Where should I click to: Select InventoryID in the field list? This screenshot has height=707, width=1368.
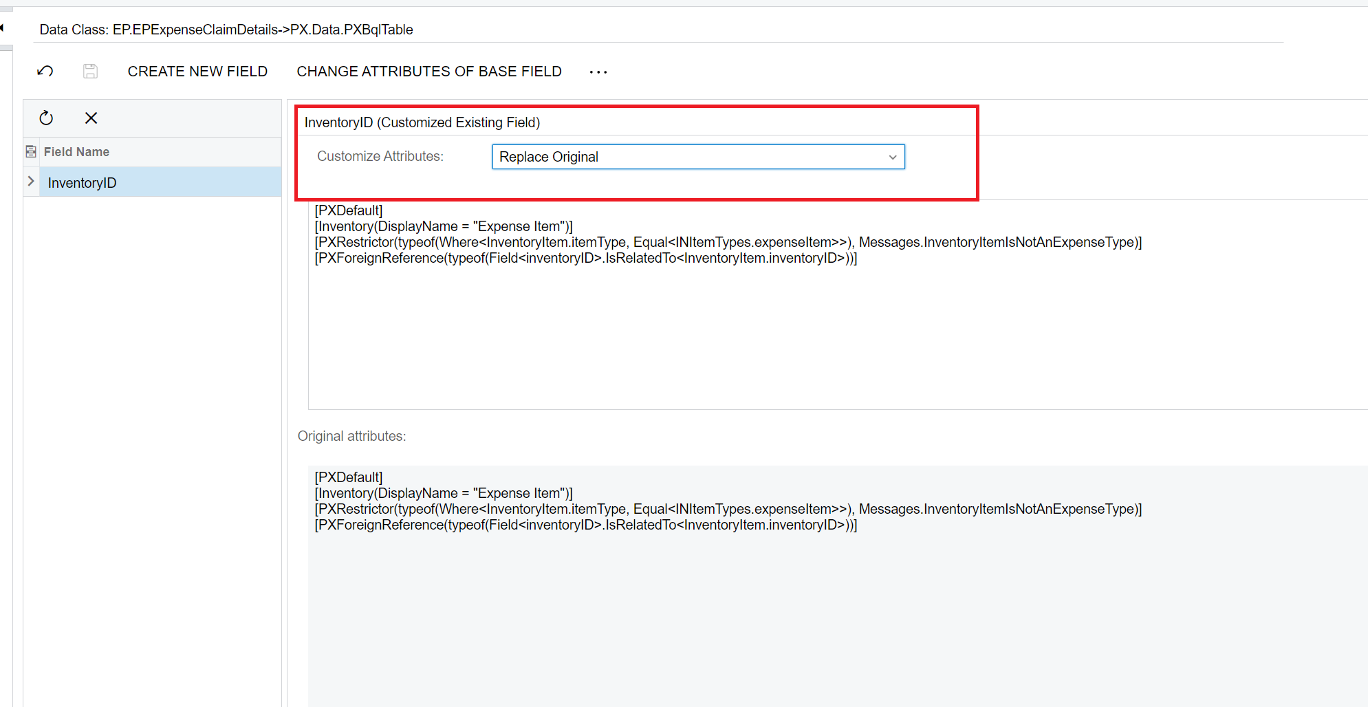(82, 182)
